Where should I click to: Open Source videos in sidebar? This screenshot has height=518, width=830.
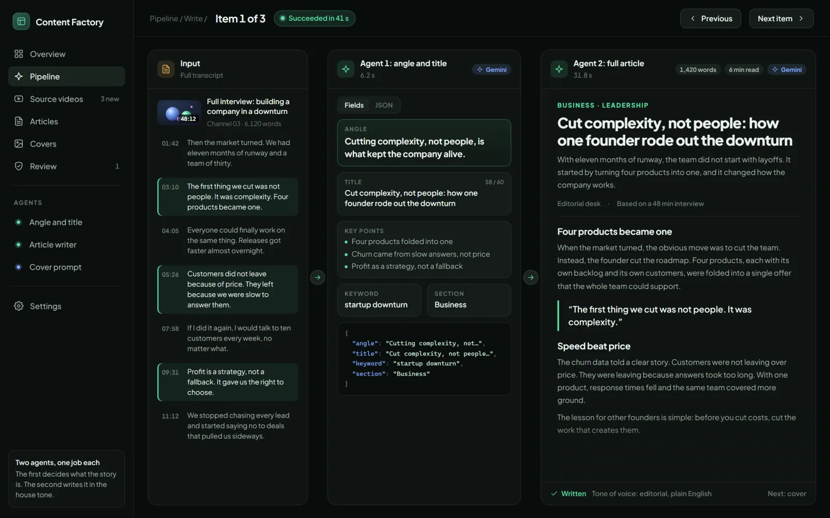tap(66, 99)
